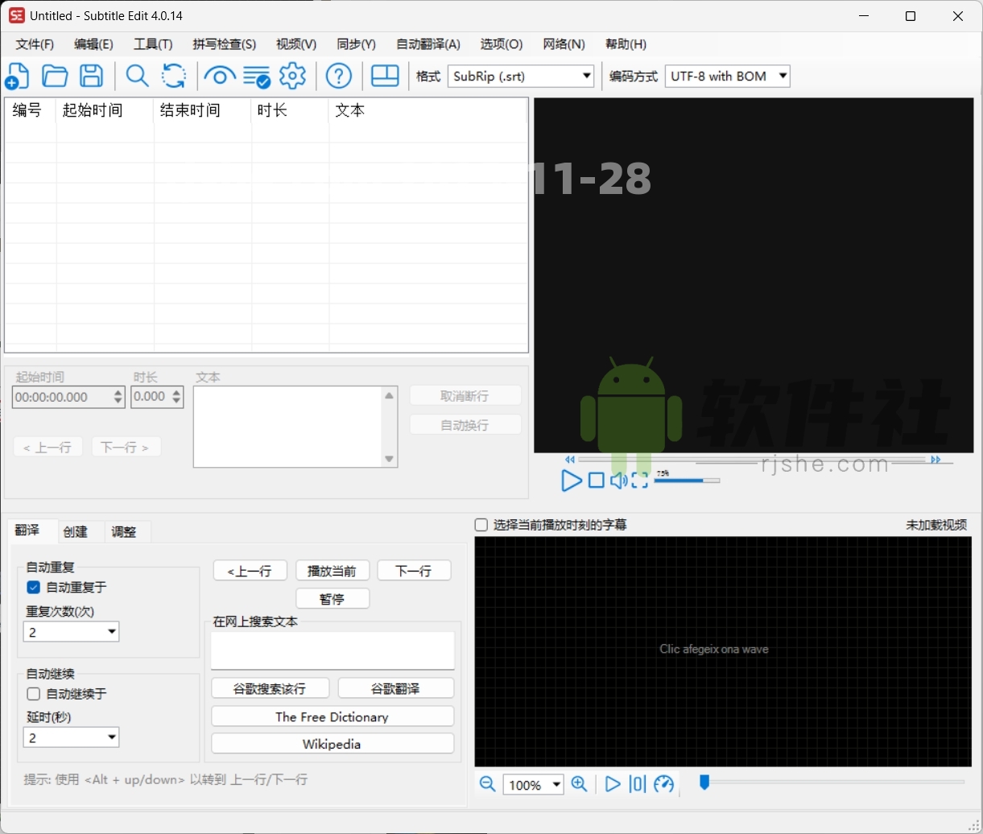The width and height of the screenshot is (983, 834).
Task: Create a new subtitle file
Action: point(17,76)
